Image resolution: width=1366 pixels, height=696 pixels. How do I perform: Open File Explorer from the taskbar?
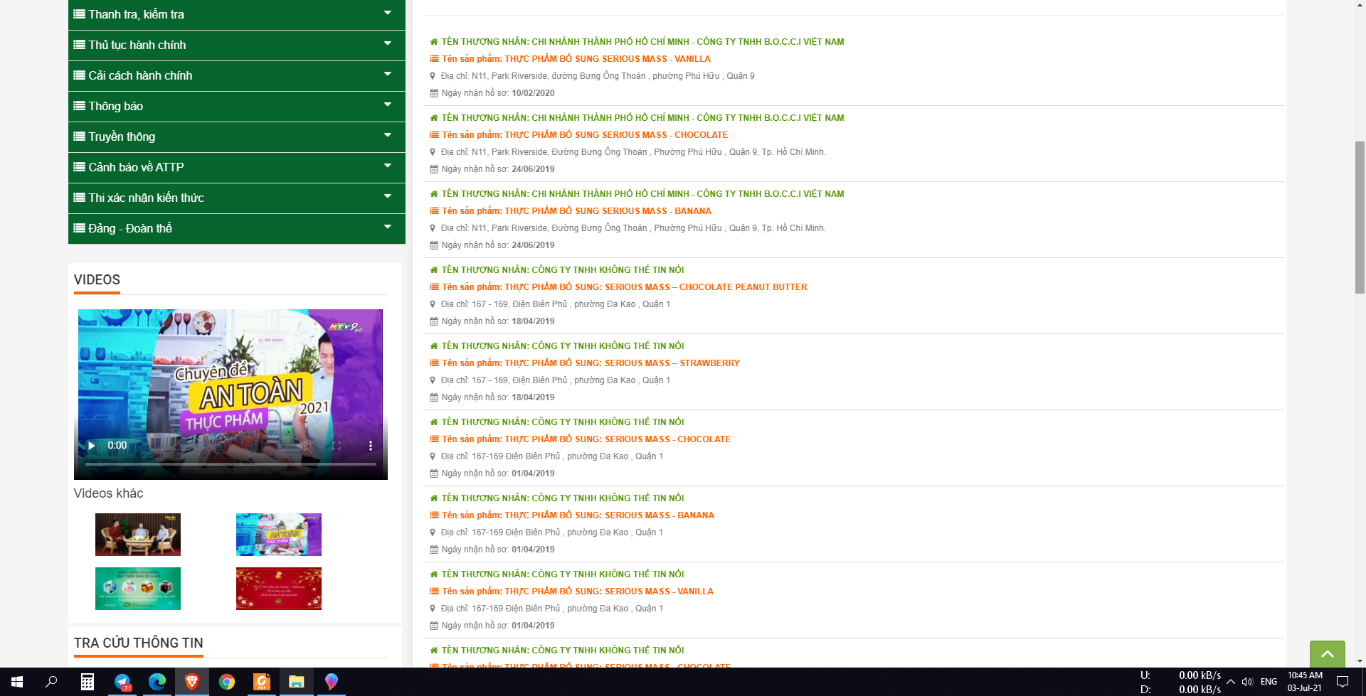(x=297, y=682)
